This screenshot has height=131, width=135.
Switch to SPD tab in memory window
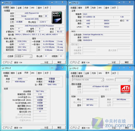pyautogui.click(x=33, y=73)
